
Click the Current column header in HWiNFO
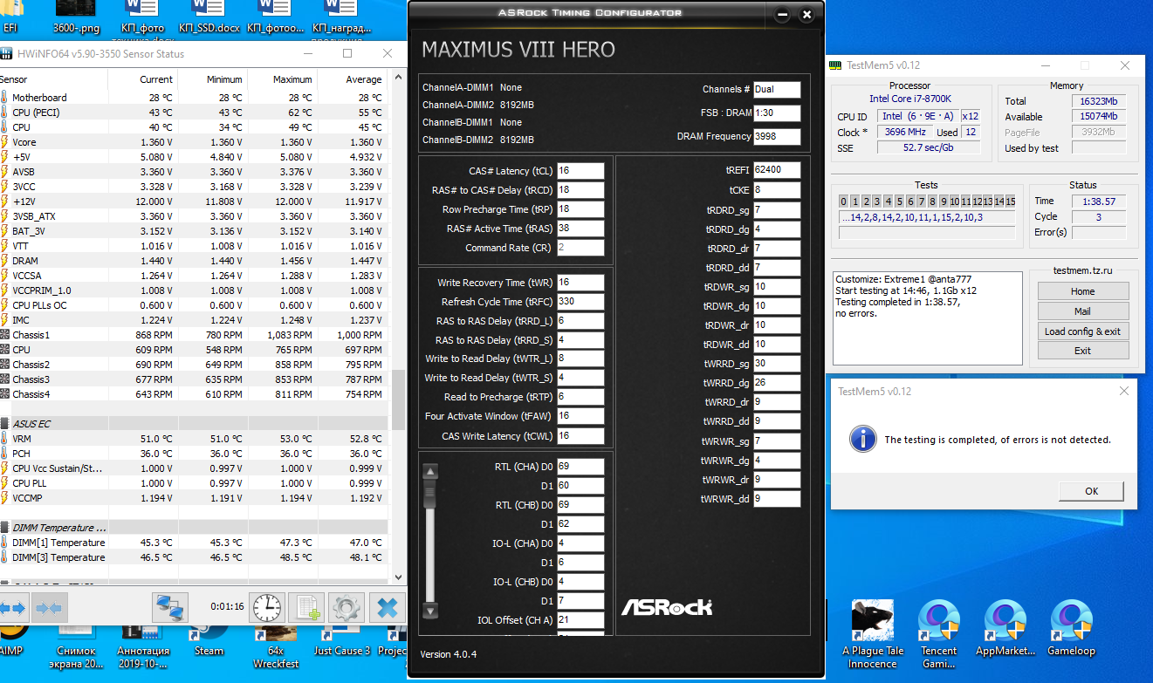point(141,79)
